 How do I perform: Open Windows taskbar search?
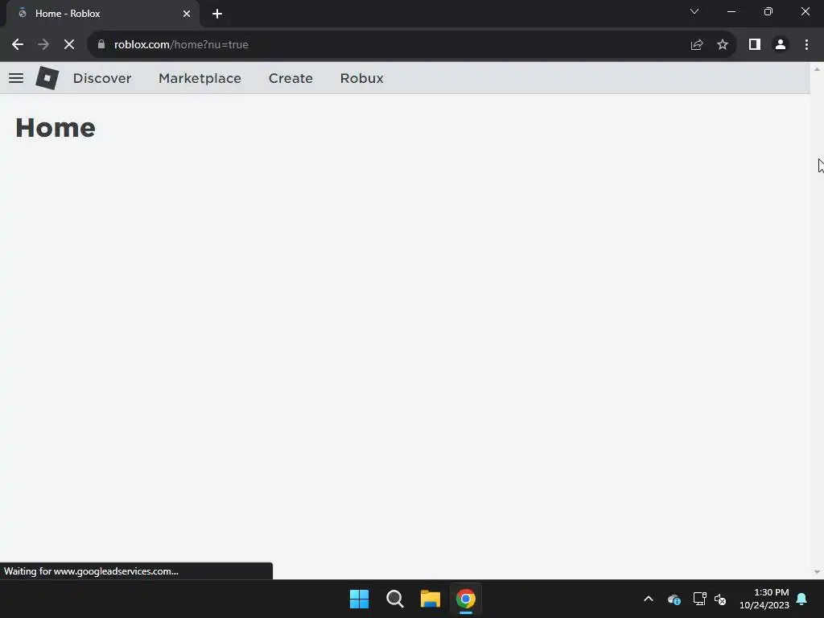[394, 599]
